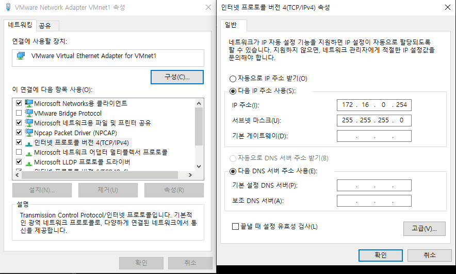The image size is (456, 274).
Task: Click the IP 주소 input field
Action: click(374, 105)
